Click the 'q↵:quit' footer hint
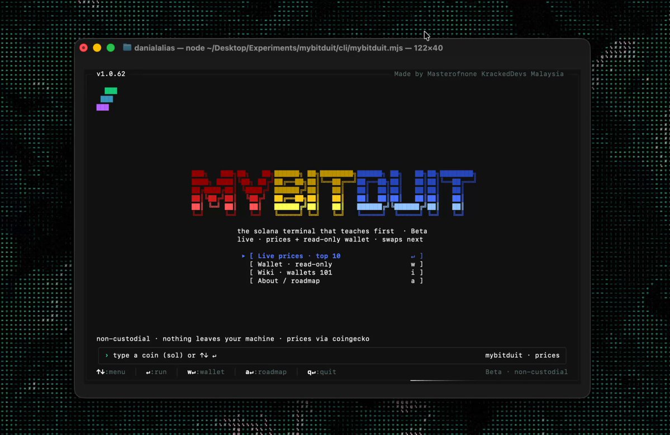Screen dimensions: 670x435 (x=322, y=372)
